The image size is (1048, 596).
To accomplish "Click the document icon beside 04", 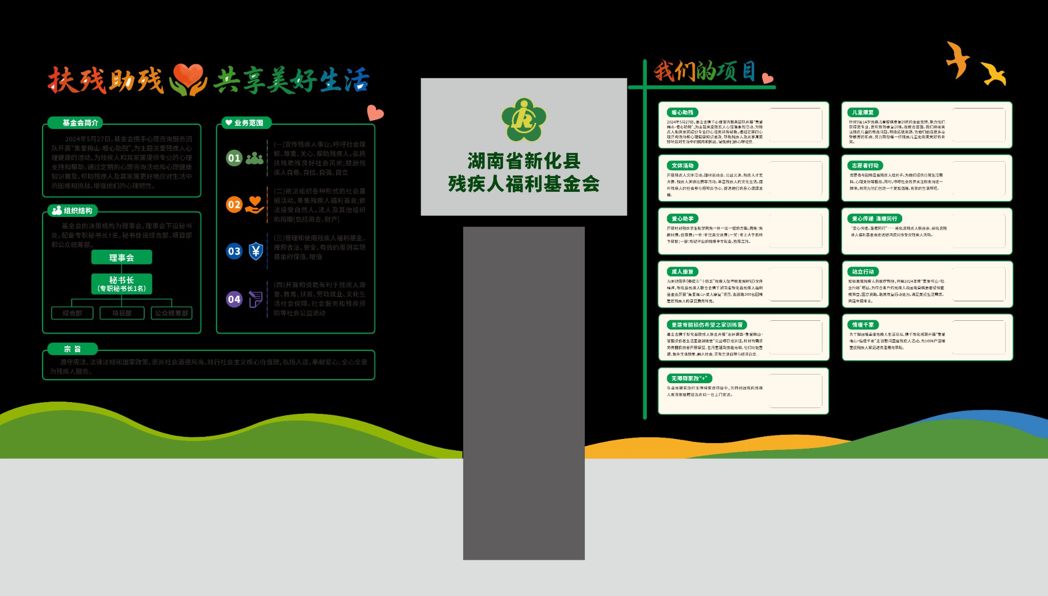I will pyautogui.click(x=255, y=299).
